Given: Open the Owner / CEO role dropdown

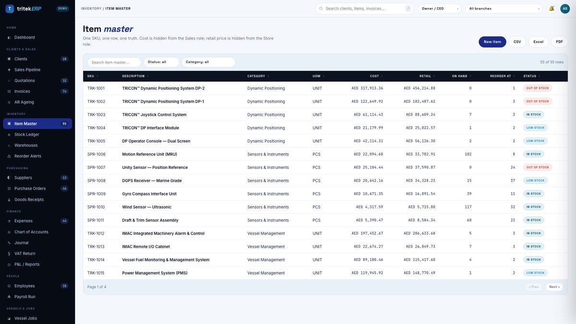Looking at the screenshot, I should (440, 9).
